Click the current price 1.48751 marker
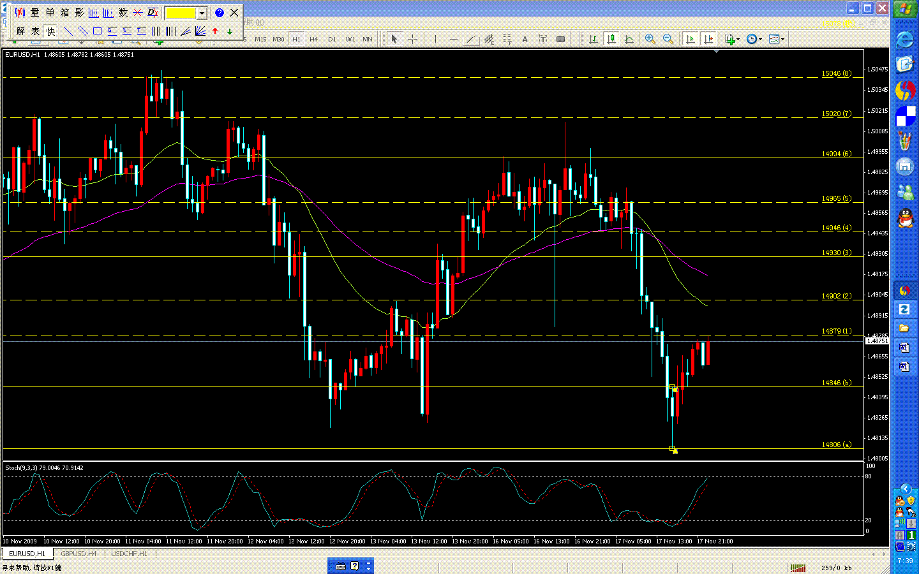 [x=877, y=341]
